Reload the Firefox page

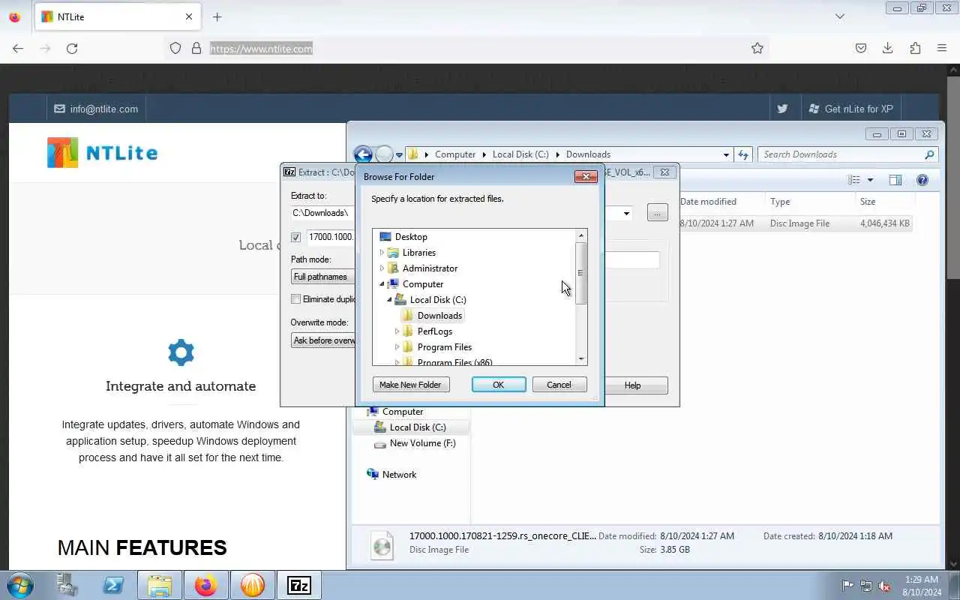72,48
